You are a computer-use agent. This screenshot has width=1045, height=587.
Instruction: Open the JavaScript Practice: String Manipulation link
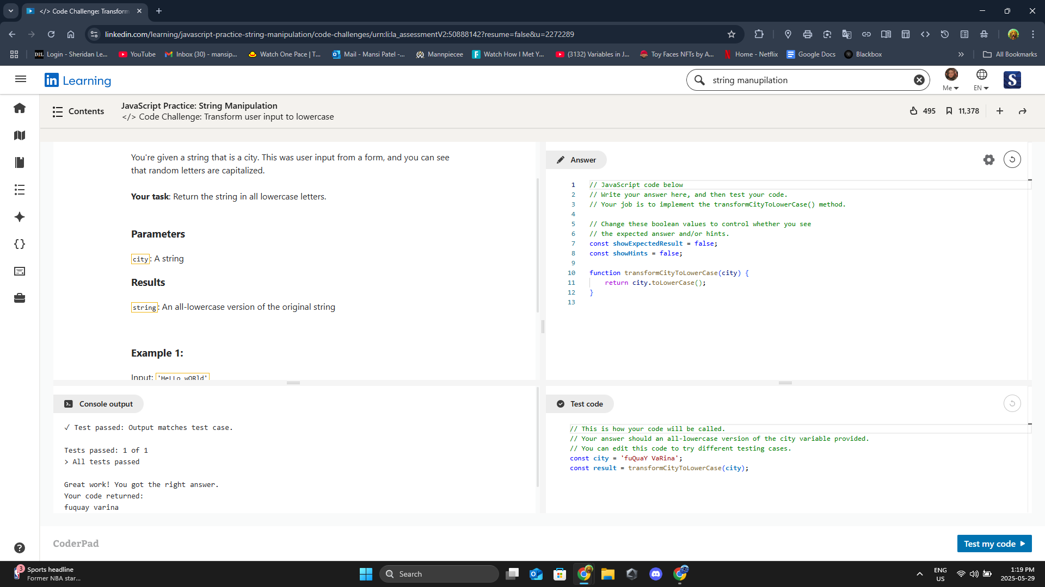199,105
